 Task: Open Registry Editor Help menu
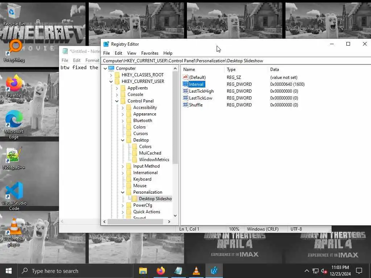(168, 53)
